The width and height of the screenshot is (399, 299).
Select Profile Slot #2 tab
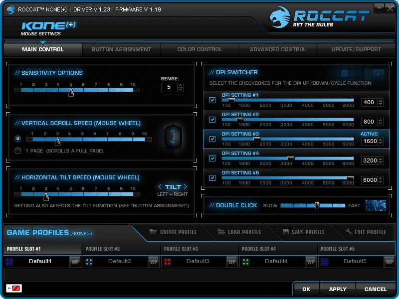(121, 249)
